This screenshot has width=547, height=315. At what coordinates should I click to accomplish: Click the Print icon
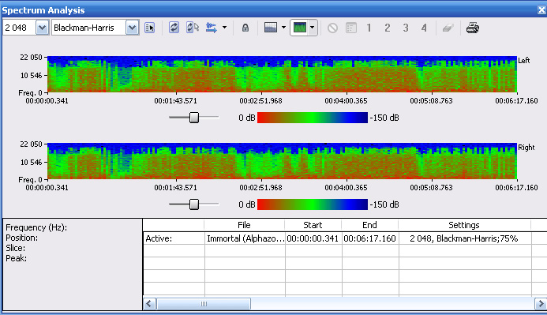473,28
